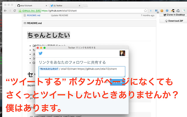The image size is (187, 117).
Task: Click the green padlock security icon
Action: [x=20, y=11]
